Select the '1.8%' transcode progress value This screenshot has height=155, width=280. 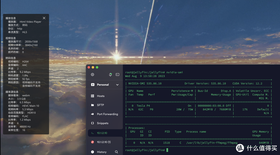click(x=25, y=75)
